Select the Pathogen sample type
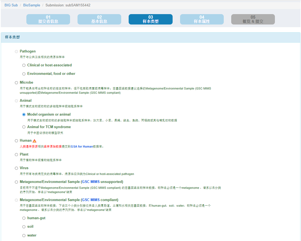301x241 pixels. click(16, 51)
